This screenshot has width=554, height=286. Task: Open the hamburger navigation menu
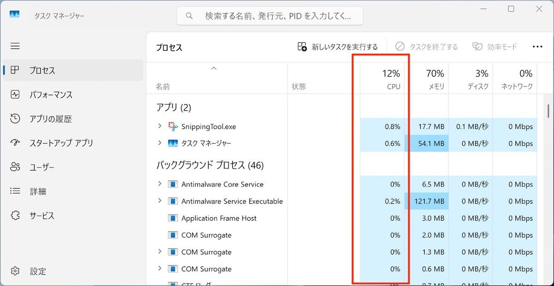tap(15, 46)
